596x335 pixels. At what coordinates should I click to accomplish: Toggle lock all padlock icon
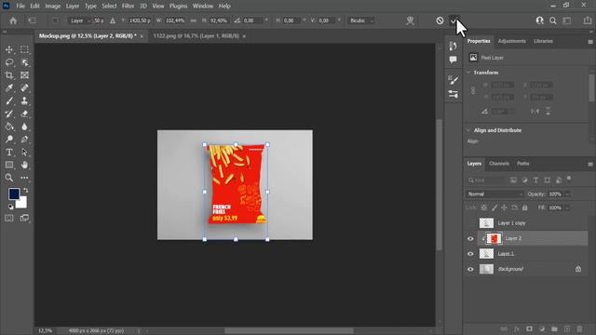pos(525,208)
